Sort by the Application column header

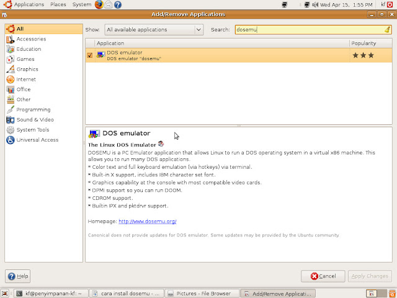[x=222, y=43]
